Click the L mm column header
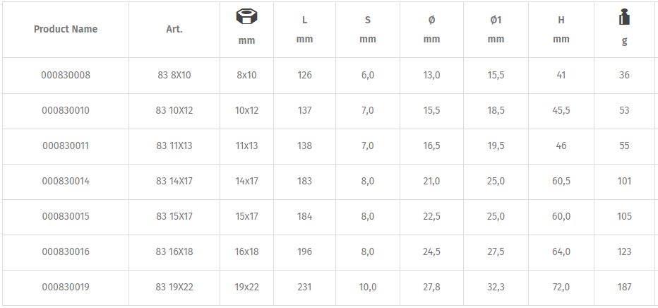This screenshot has height=308, width=658. [305, 30]
